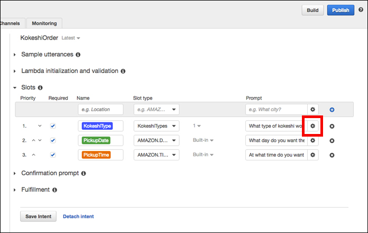Click the Detach intent link

[x=78, y=216]
